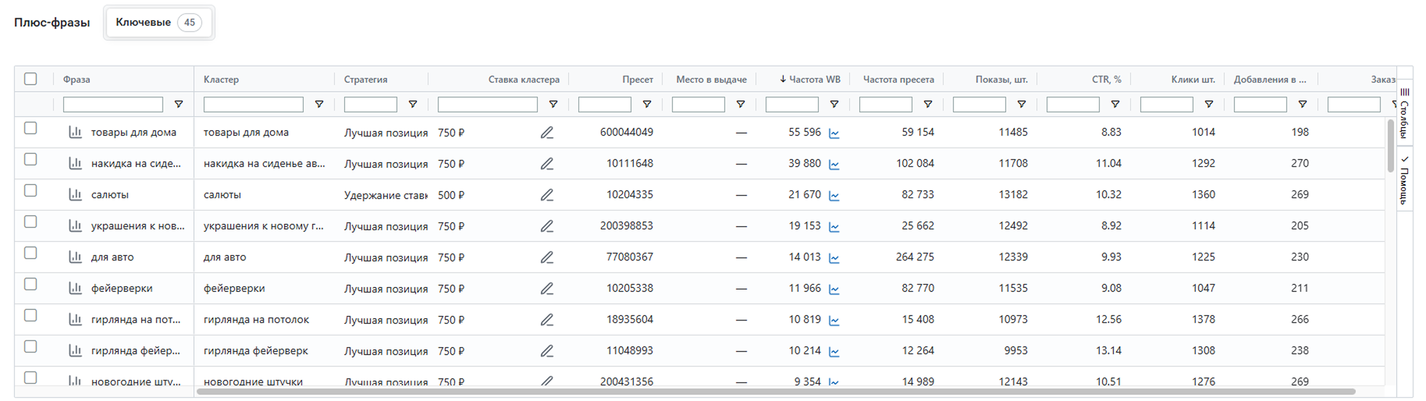Show frequency chart for 39 880 row
The width and height of the screenshot is (1426, 401).
click(834, 164)
